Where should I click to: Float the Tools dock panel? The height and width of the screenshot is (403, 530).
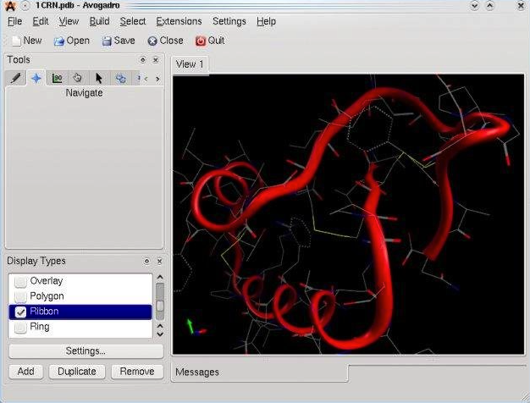pyautogui.click(x=143, y=60)
